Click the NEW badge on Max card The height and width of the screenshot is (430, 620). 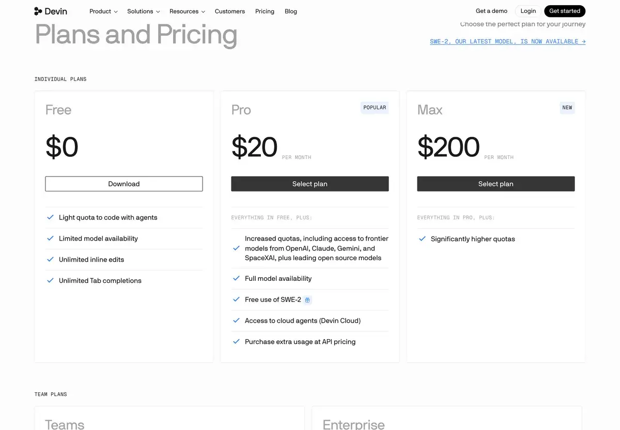tap(567, 107)
